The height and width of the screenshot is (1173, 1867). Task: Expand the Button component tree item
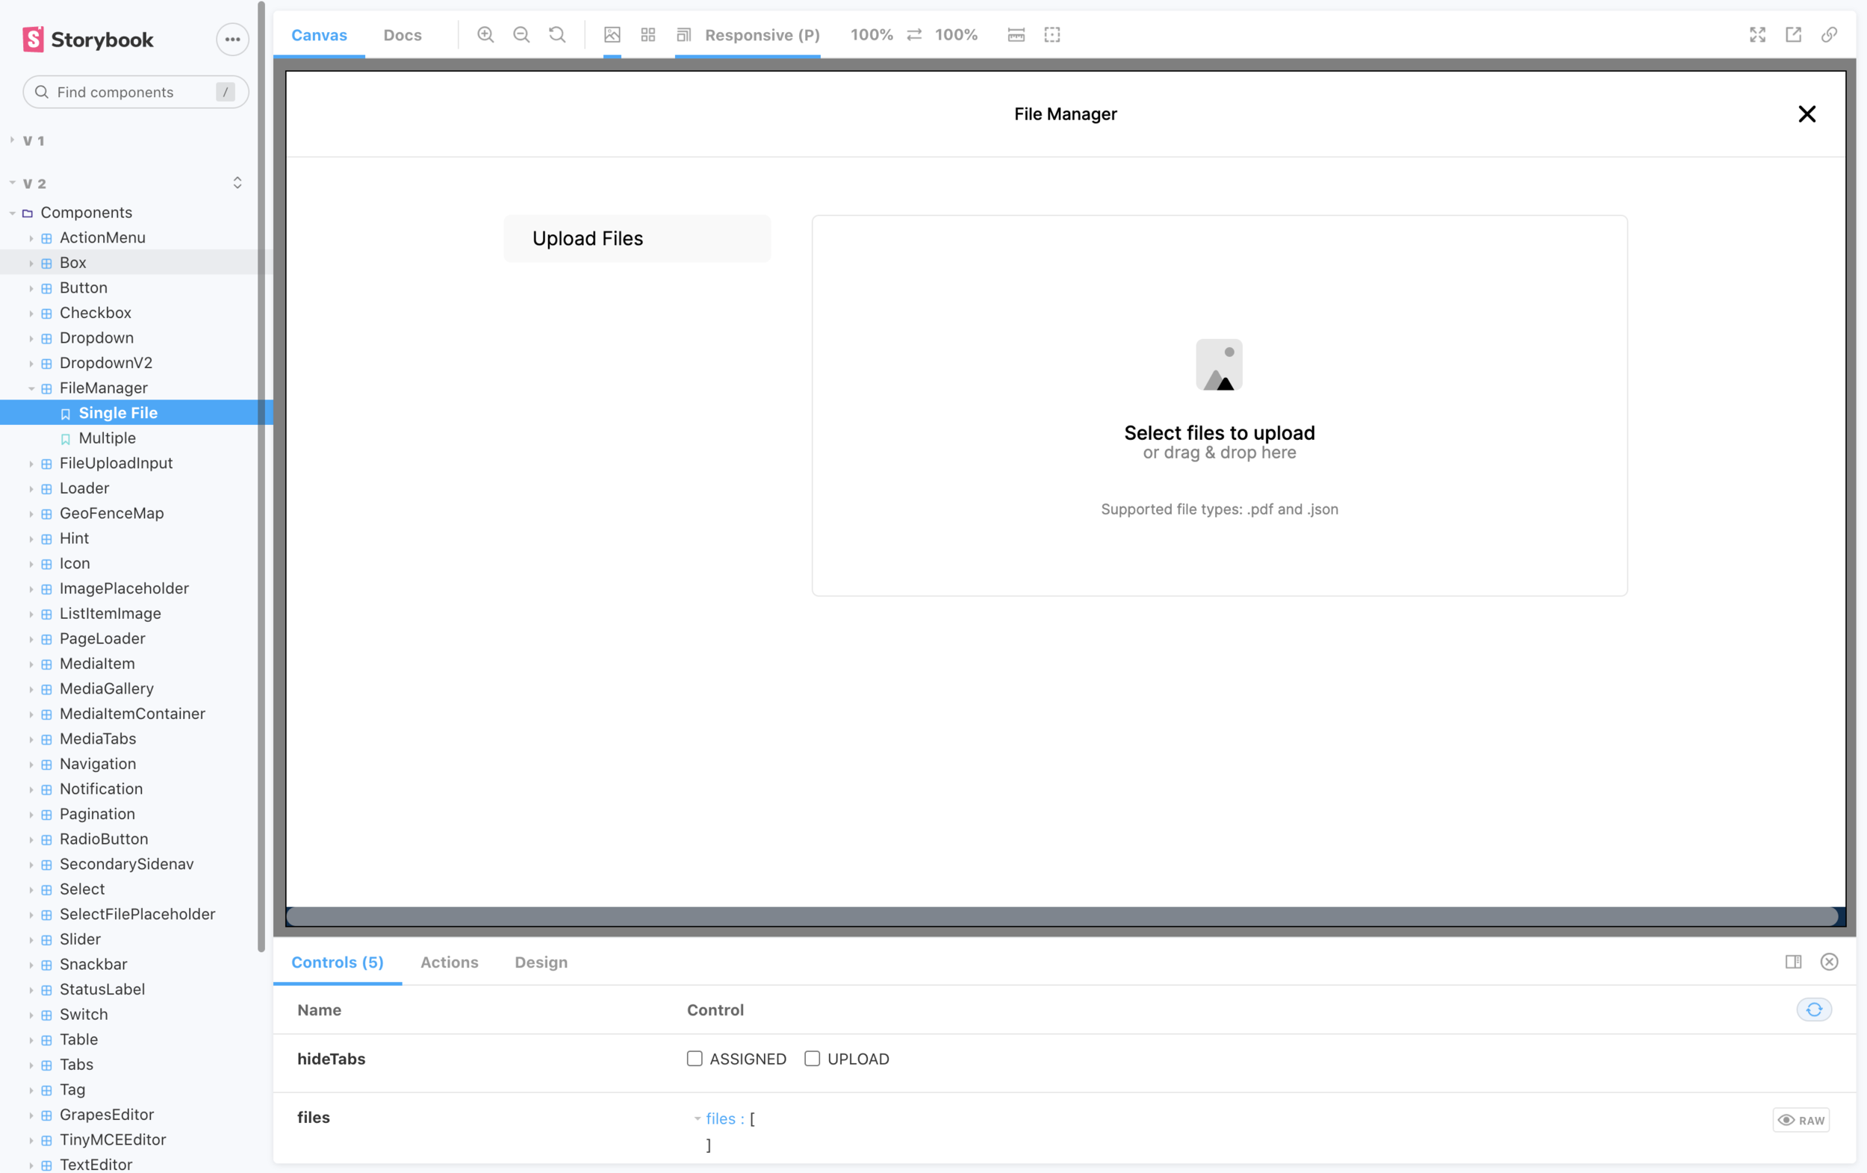[x=83, y=287]
